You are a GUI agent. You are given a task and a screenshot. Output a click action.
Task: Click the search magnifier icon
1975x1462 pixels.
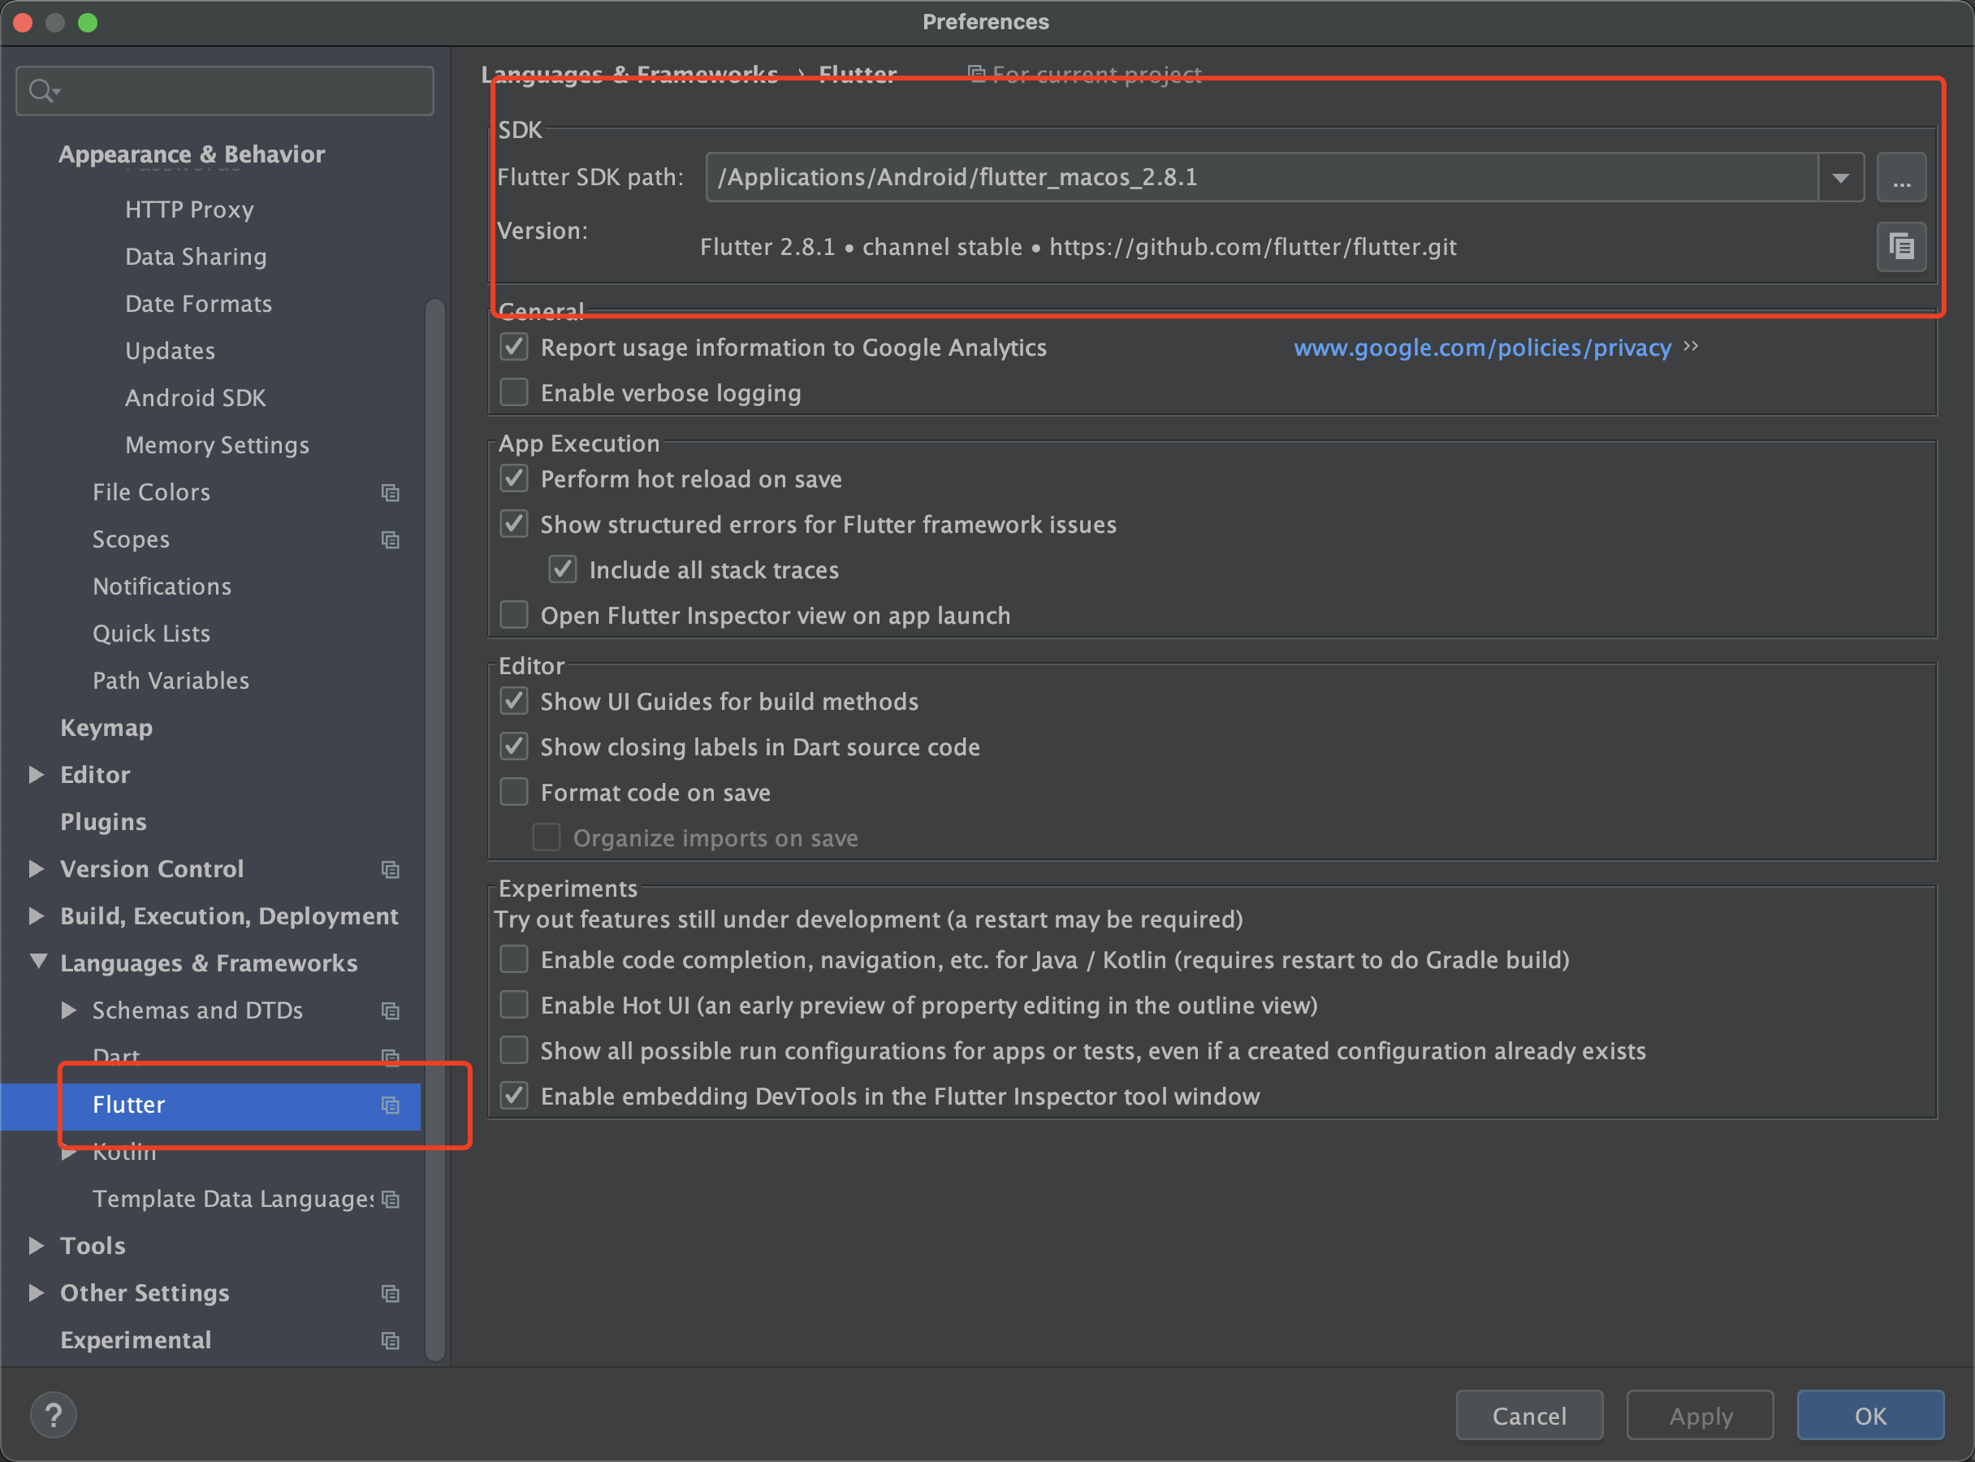(x=41, y=90)
